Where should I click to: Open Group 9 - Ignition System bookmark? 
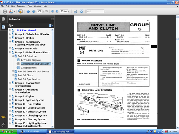click(30, 100)
